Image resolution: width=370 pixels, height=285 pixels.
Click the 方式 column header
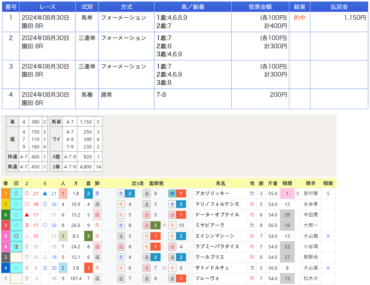126,7
